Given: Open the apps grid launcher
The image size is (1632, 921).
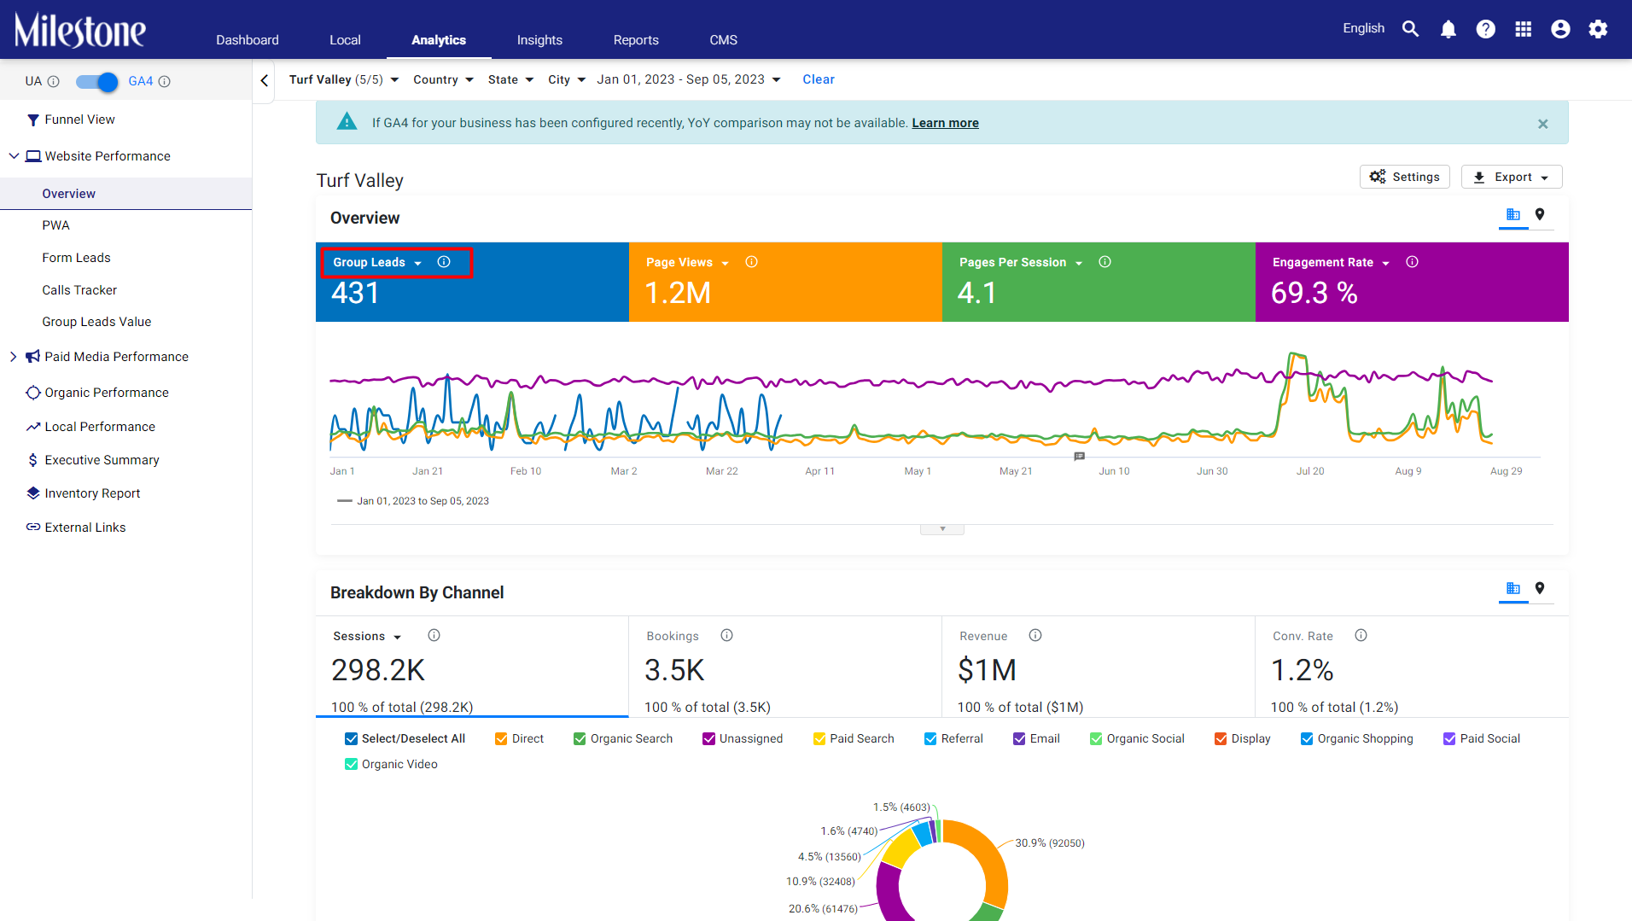Looking at the screenshot, I should (x=1524, y=29).
